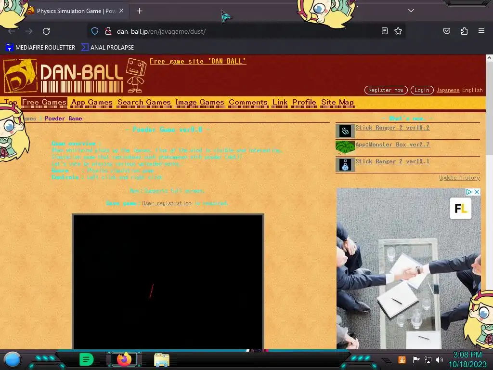Open Stick Ranger 2 ver19.1 link
Screen dimensions: 493x370
[x=392, y=161]
